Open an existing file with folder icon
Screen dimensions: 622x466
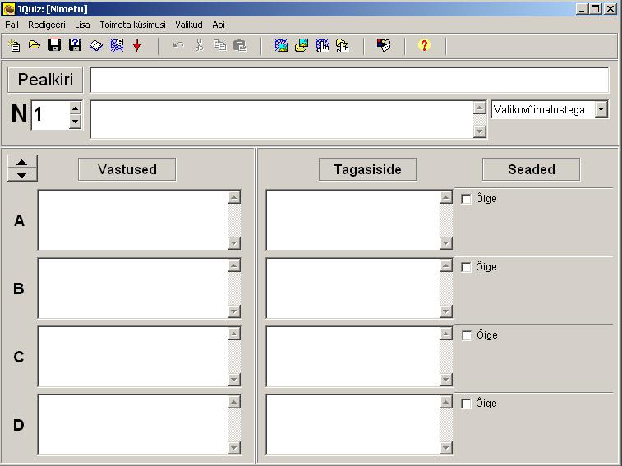click(35, 45)
